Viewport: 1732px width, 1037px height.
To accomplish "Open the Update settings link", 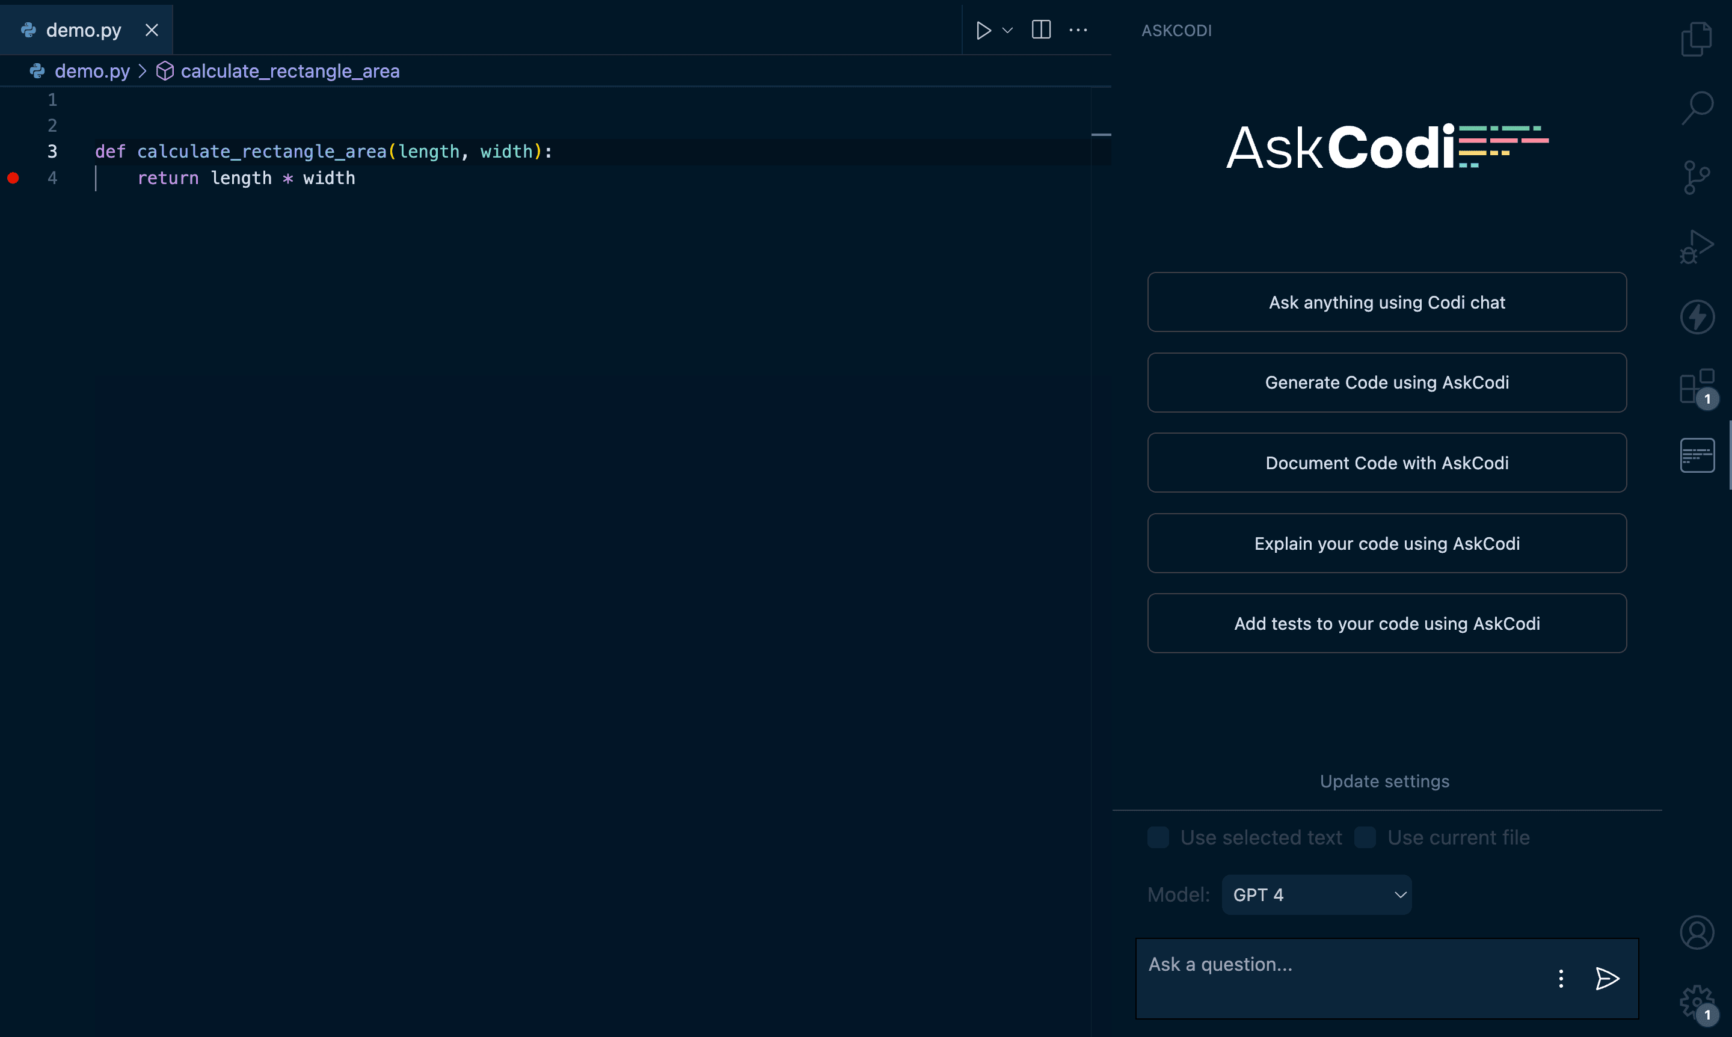I will click(x=1384, y=781).
